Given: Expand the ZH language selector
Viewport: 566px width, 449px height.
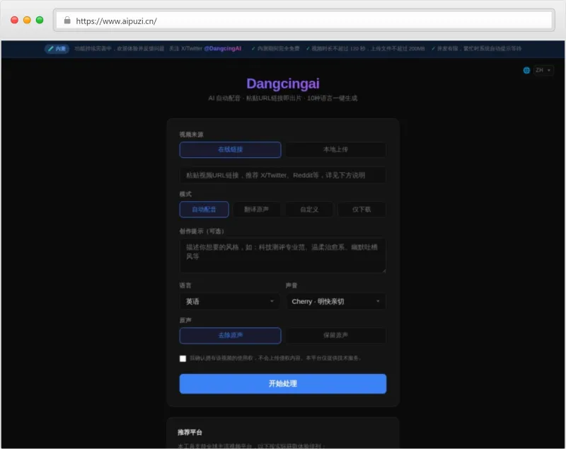Looking at the screenshot, I should [x=541, y=71].
